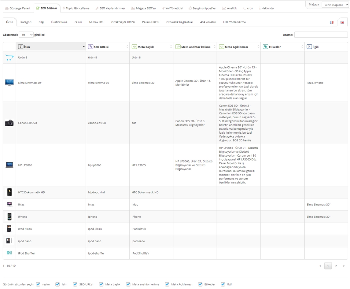
Task: Toggle Meta anahtar kelime visibility checkbox
Action: click(x=128, y=284)
